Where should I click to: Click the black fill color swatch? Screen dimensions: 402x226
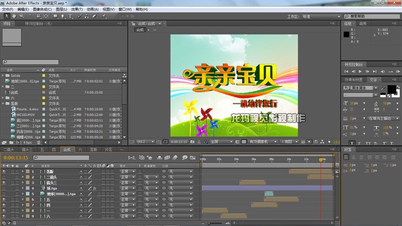click(391, 89)
